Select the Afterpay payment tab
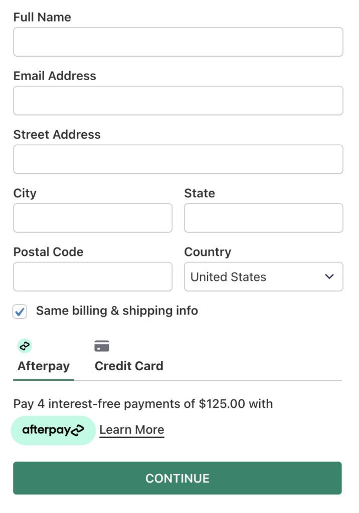The image size is (359, 513). 43,366
